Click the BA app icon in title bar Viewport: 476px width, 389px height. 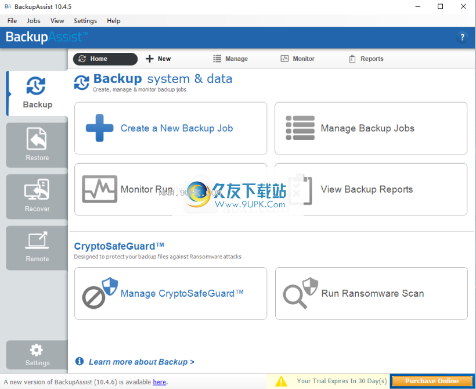point(8,6)
